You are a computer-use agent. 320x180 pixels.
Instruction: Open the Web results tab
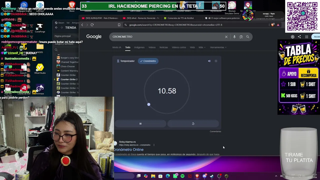pyautogui.click(x=192, y=47)
